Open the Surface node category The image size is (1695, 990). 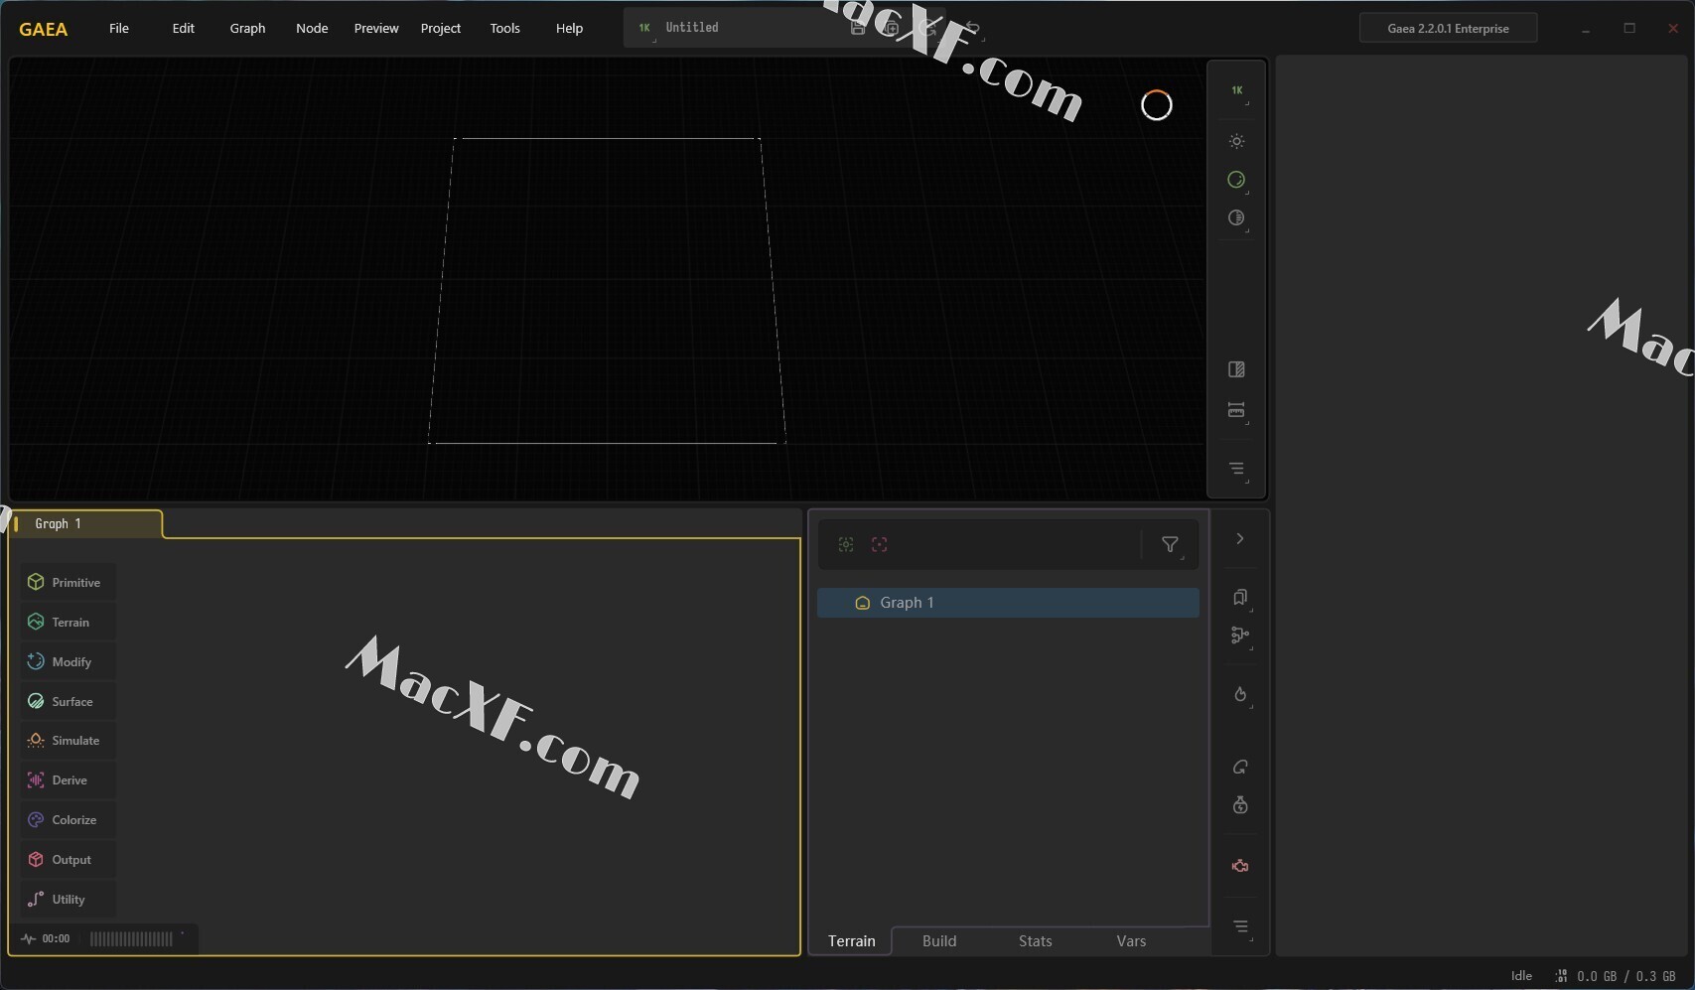coord(68,701)
